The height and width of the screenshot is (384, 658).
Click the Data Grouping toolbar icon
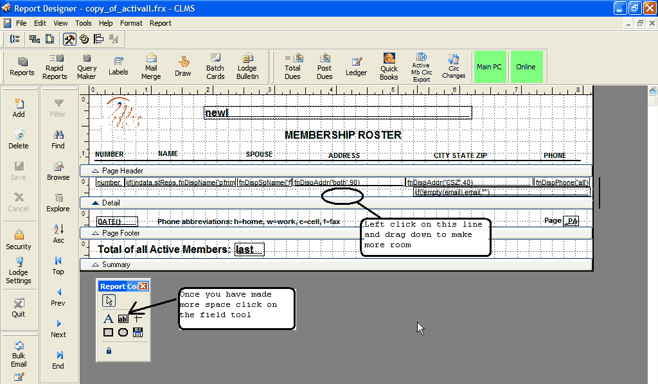pos(15,39)
